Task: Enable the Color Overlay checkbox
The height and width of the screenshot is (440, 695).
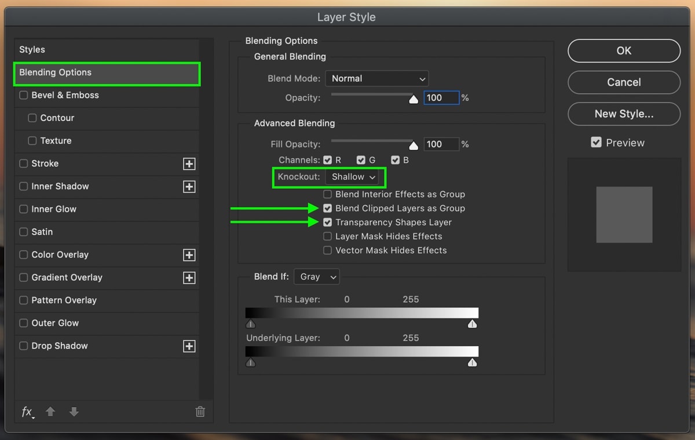Action: [24, 255]
